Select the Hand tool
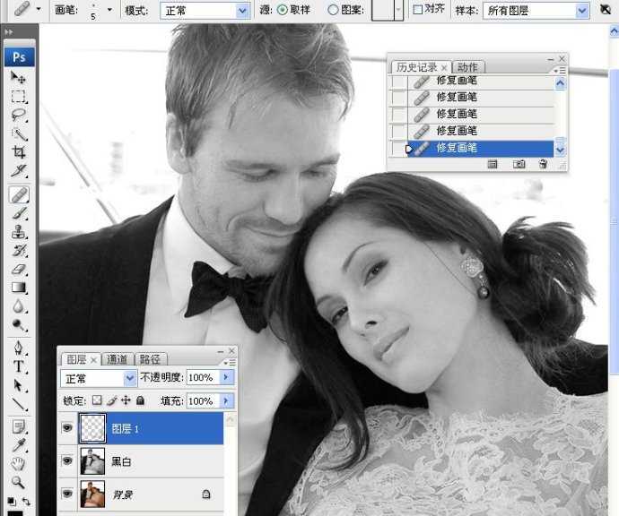619x516 pixels. (x=18, y=463)
